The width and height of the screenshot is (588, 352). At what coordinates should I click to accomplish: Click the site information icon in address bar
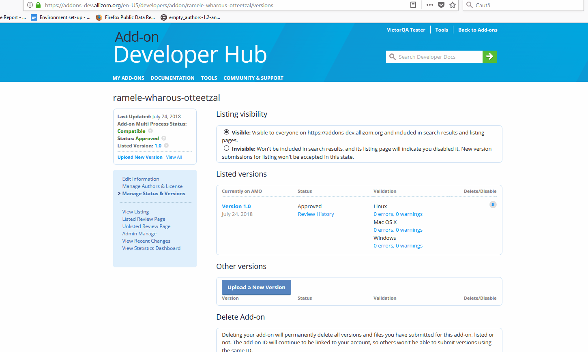(30, 5)
